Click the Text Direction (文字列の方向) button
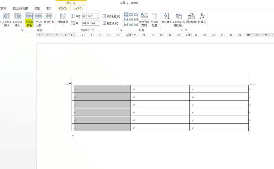274x169 pixels. (144, 20)
